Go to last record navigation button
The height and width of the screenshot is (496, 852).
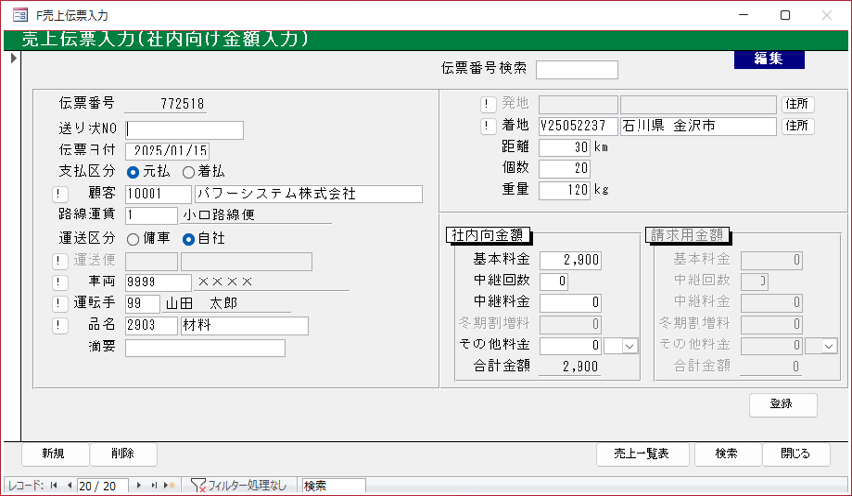coord(153,486)
